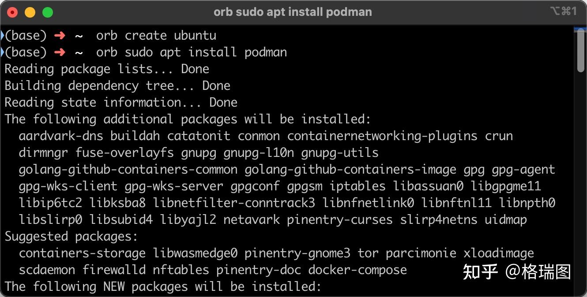This screenshot has width=587, height=297.
Task: Click blue prompt mark beside "orb sudo apt" line
Action: (x=2, y=52)
